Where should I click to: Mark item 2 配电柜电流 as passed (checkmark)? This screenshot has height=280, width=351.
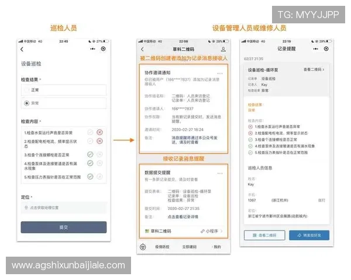90,141
